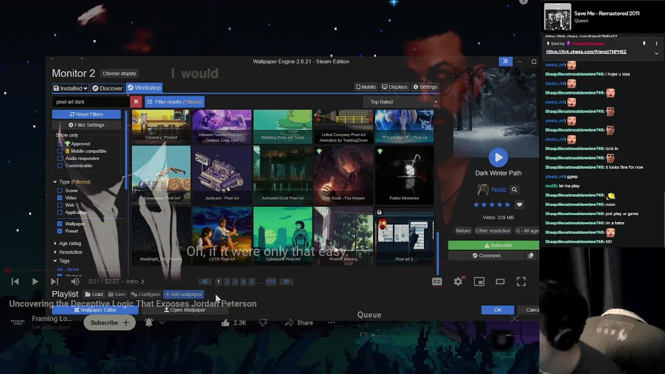Open the Top Rated sort dropdown
This screenshot has width=665, height=374.
[x=402, y=102]
